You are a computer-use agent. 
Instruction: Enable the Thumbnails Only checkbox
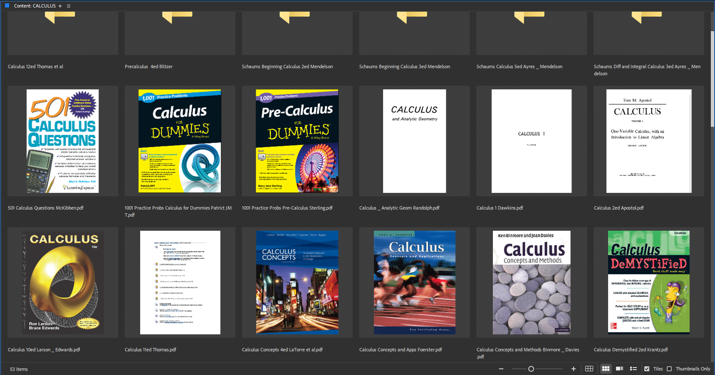(669, 369)
